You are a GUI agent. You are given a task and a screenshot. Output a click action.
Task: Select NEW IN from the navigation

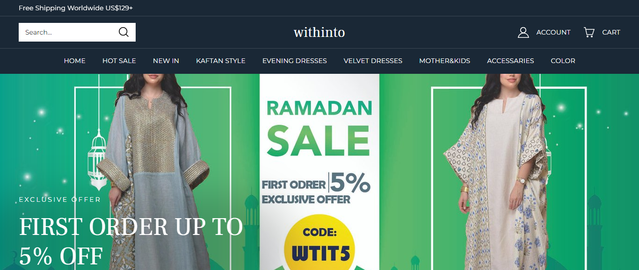pos(166,61)
